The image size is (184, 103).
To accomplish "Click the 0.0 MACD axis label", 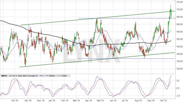I will (178, 88).
